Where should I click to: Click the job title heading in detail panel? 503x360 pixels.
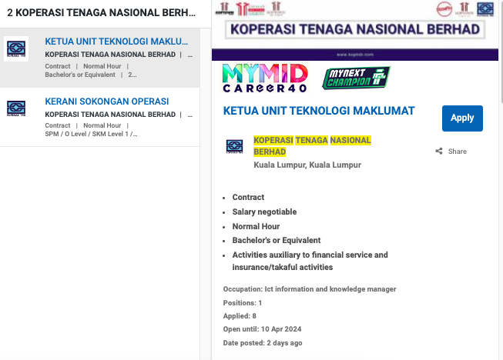tap(319, 110)
